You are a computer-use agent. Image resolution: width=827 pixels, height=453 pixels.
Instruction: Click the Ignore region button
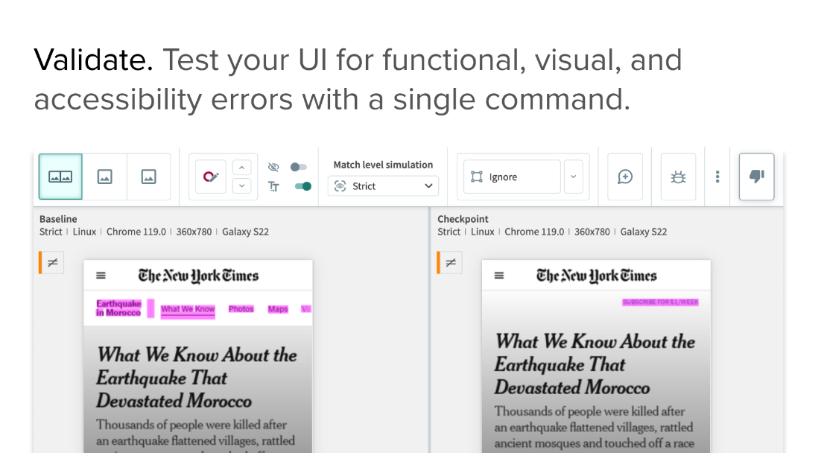tap(512, 177)
